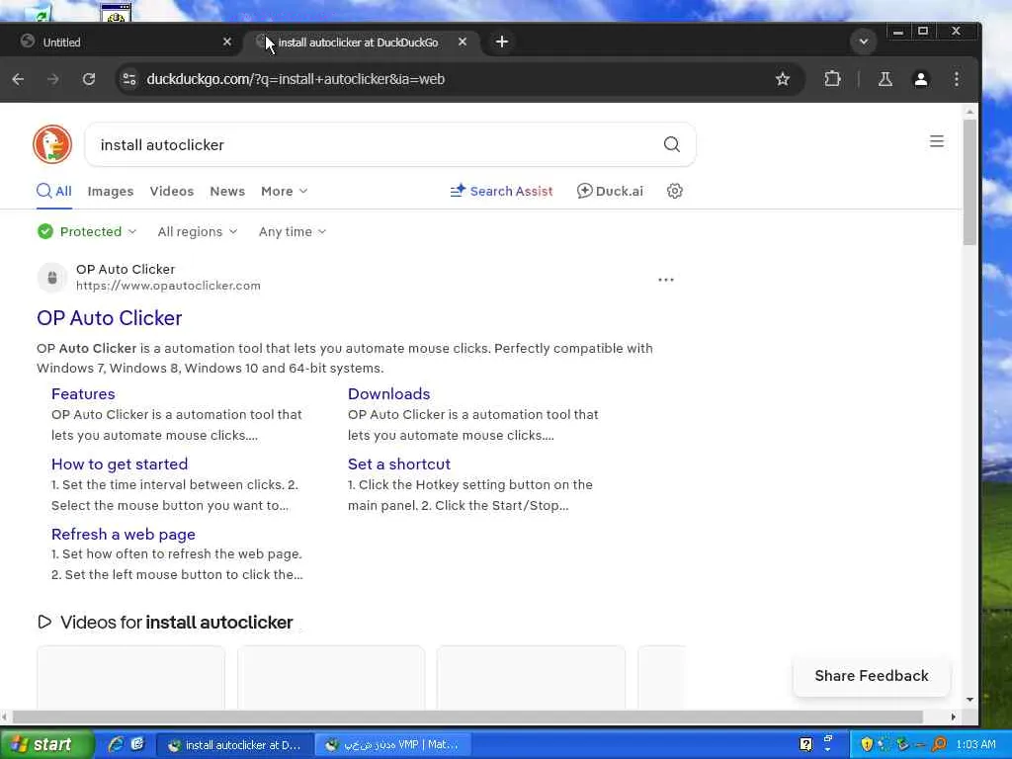1012x759 pixels.
Task: Open site information icon in address bar
Action: [129, 79]
